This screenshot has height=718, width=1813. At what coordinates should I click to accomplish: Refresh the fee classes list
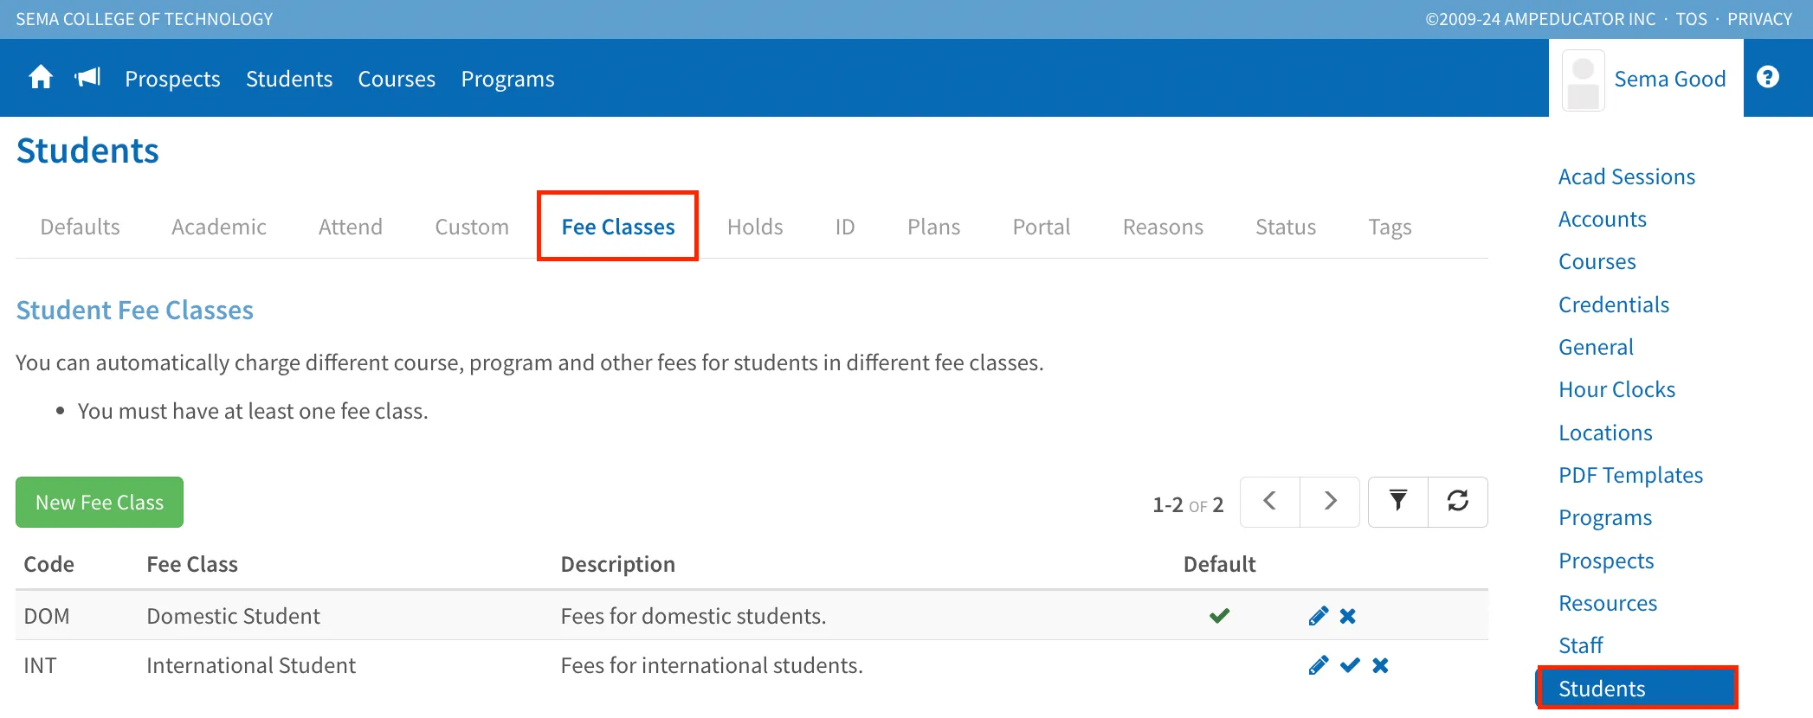(1457, 502)
